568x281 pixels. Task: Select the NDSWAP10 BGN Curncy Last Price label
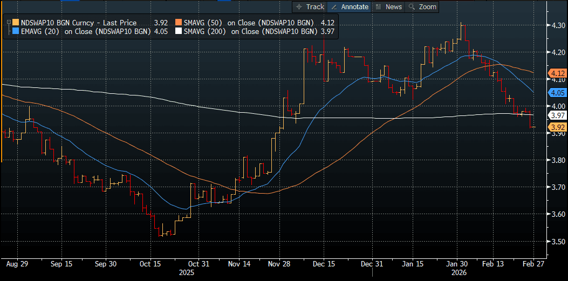78,23
